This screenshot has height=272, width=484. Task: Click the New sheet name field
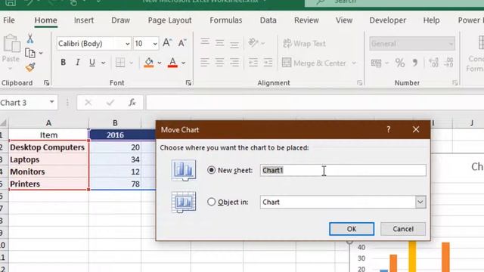(343, 170)
